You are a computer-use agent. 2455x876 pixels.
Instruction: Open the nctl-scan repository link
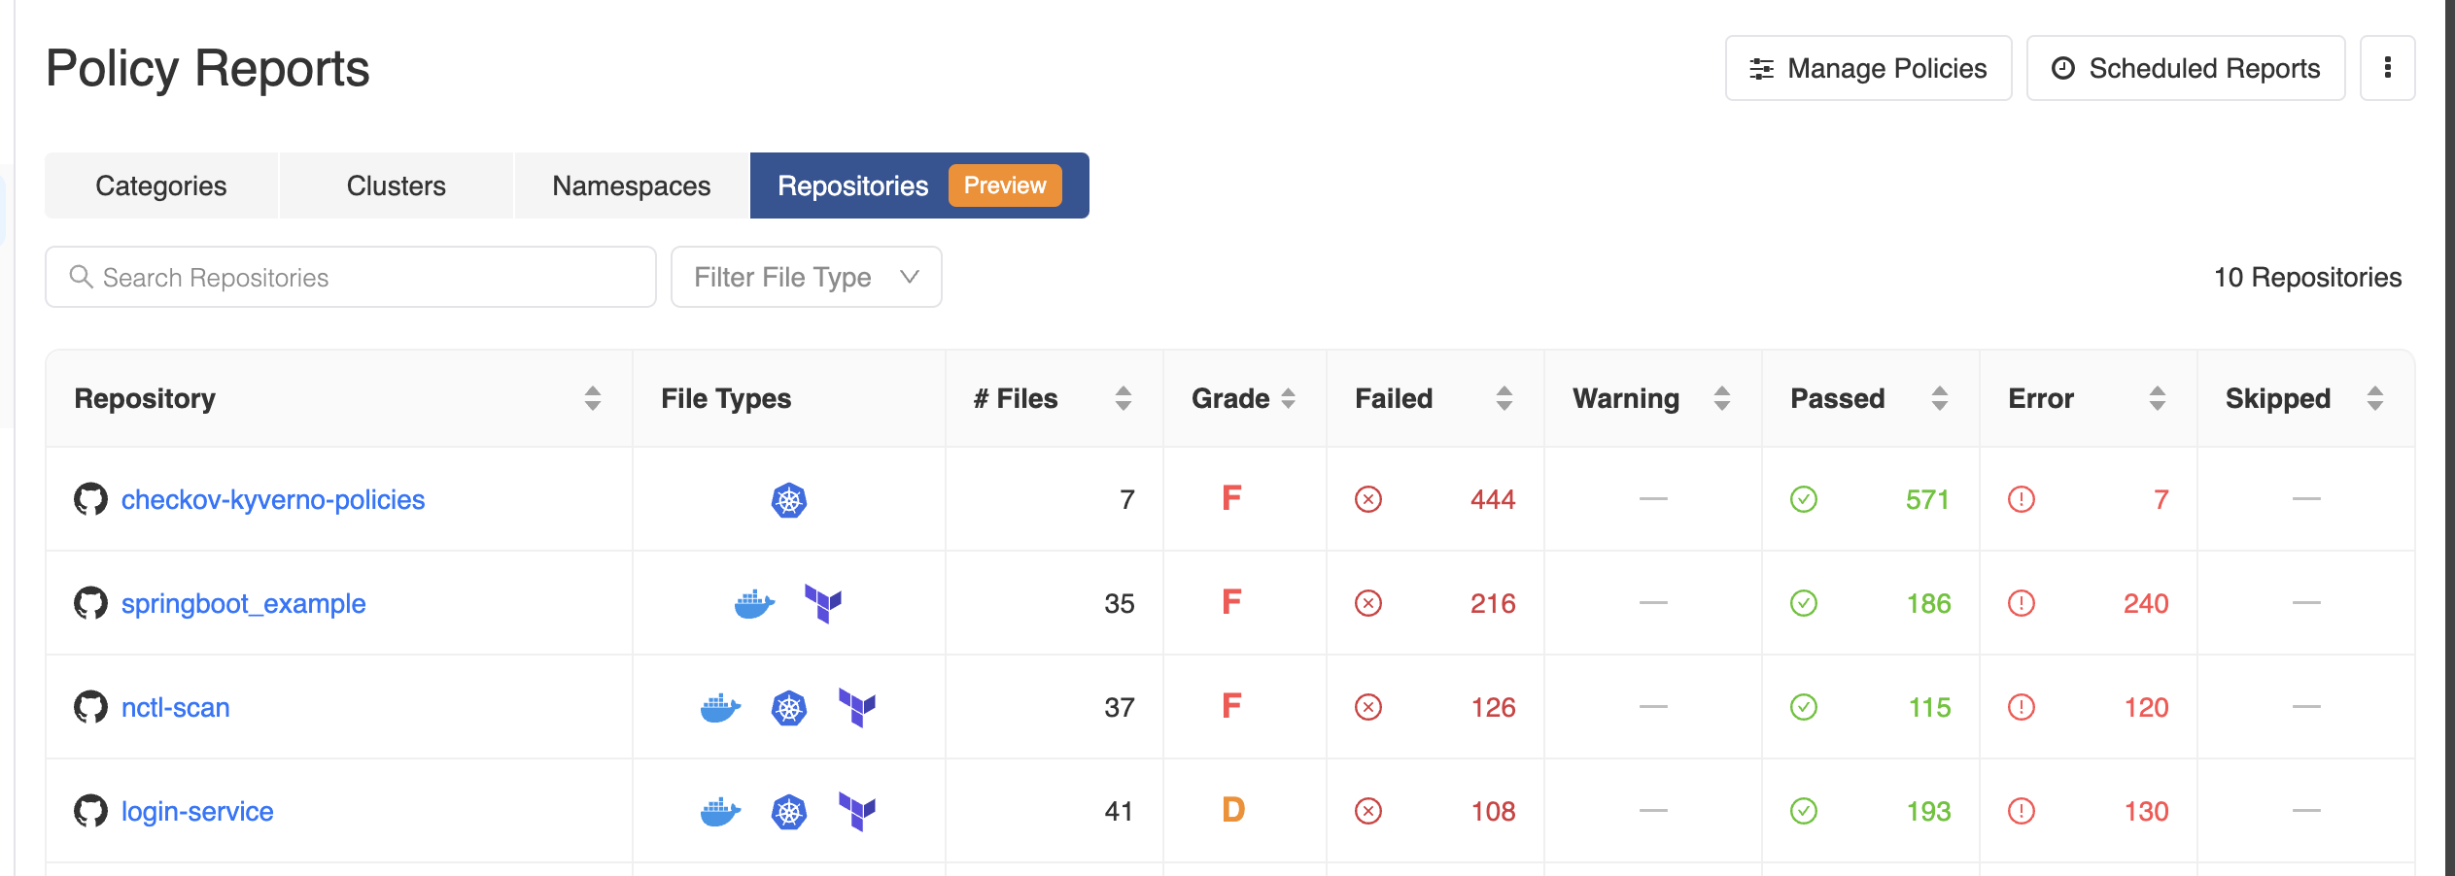[175, 707]
